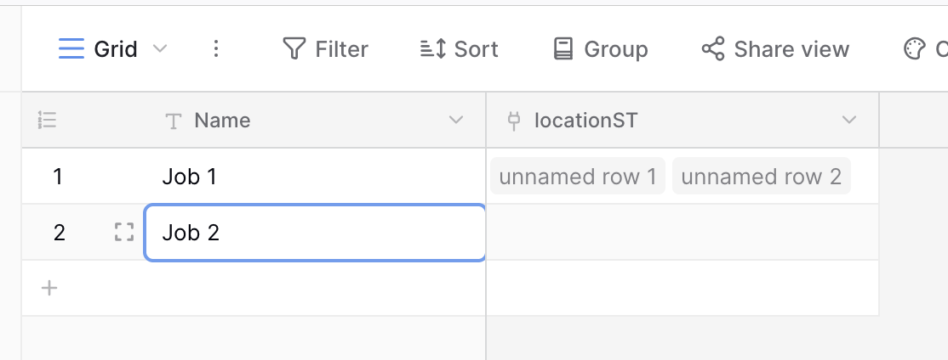Image resolution: width=948 pixels, height=360 pixels.
Task: Open the locationST column dropdown arrow
Action: [x=848, y=120]
